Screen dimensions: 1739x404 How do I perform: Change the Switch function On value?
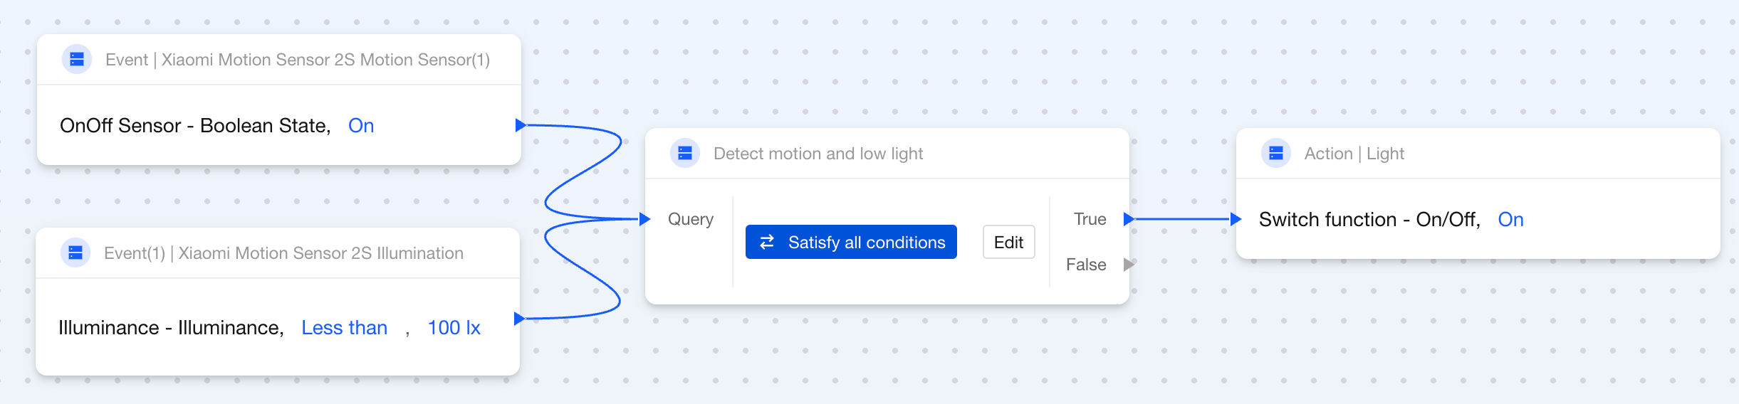1510,220
